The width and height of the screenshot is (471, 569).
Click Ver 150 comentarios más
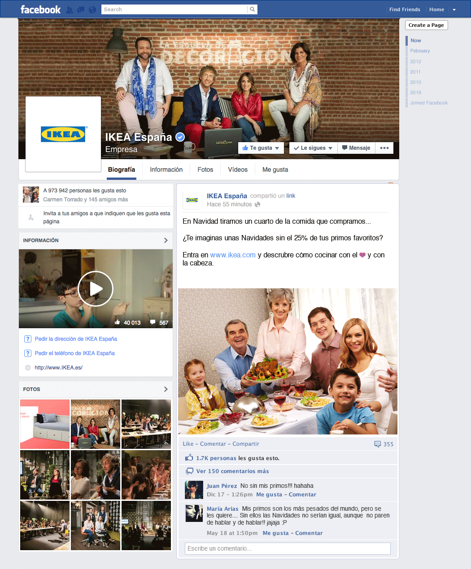pyautogui.click(x=233, y=471)
